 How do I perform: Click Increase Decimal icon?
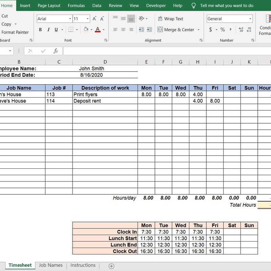point(241,29)
